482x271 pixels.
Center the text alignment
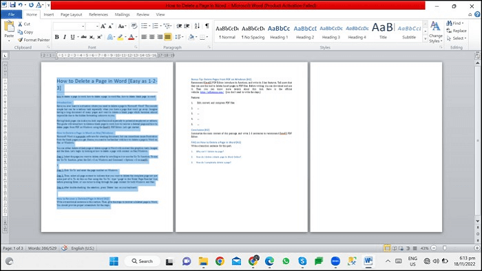152,37
